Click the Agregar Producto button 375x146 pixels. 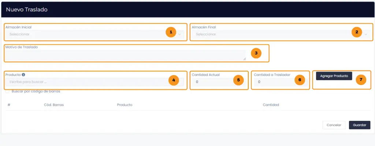coord(334,76)
